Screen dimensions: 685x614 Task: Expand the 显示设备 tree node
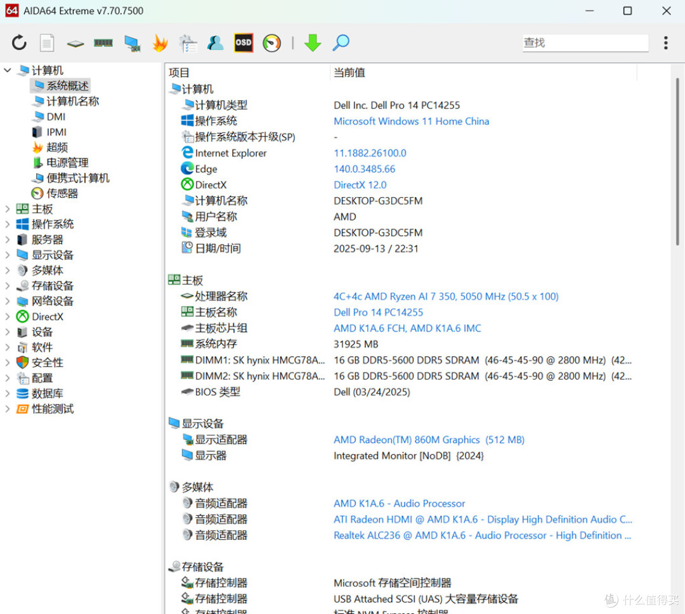[8, 255]
